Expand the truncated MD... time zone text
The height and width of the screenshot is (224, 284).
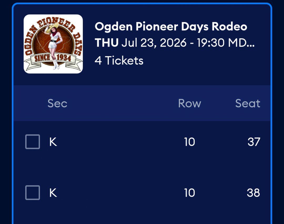point(241,43)
